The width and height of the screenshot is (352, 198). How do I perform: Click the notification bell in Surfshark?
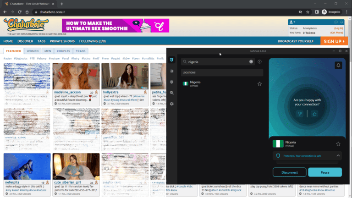tap(338, 66)
